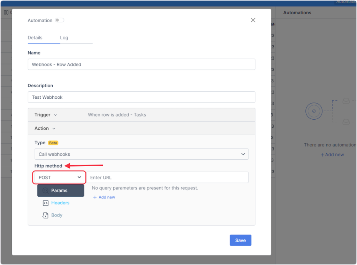Toggle the Automation switch on
The image size is (357, 265).
60,20
